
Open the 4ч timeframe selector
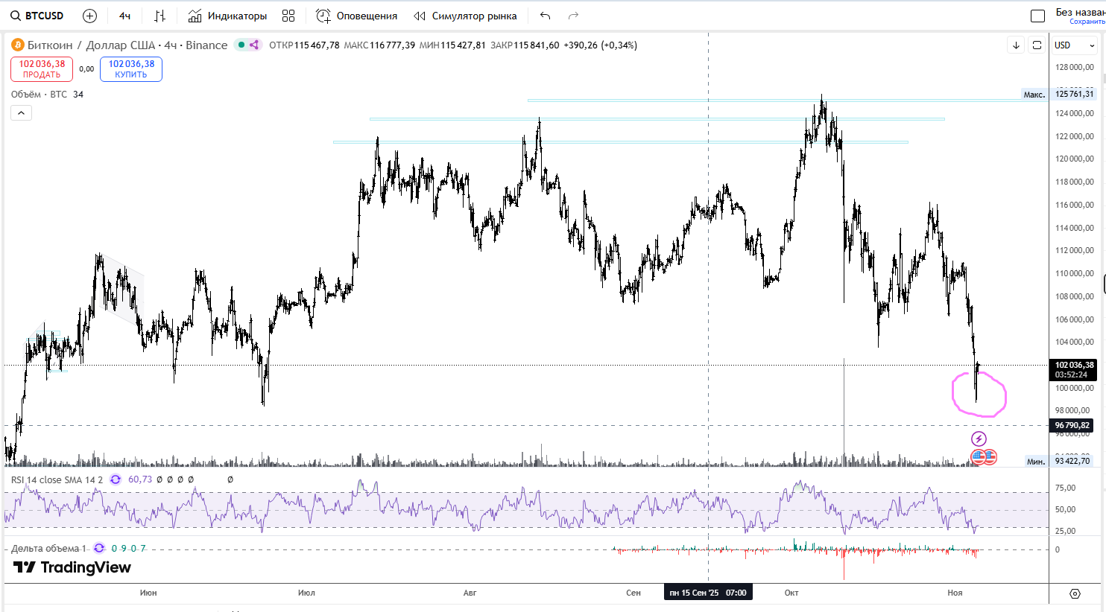pos(124,16)
